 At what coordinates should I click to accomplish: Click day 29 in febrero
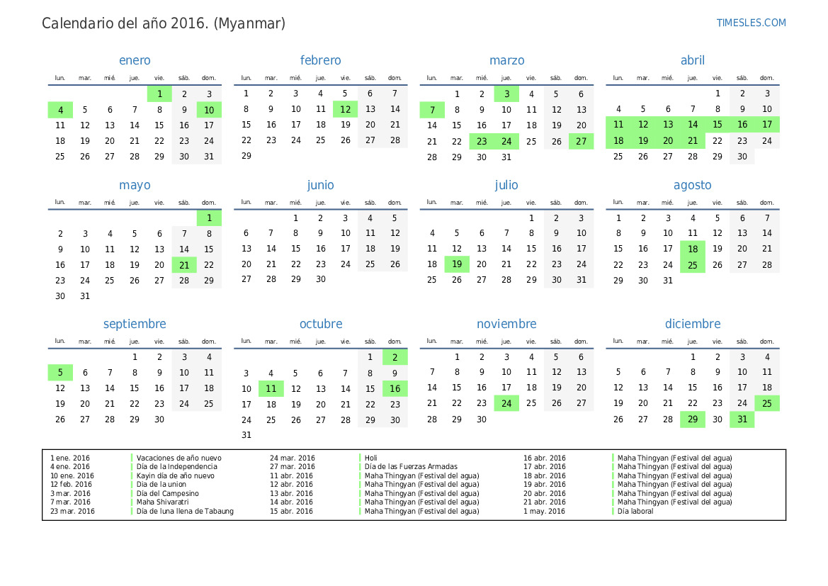pyautogui.click(x=246, y=156)
